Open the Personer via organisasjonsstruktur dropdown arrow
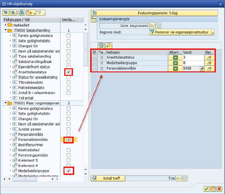This screenshot has width=225, height=194. tap(213, 32)
